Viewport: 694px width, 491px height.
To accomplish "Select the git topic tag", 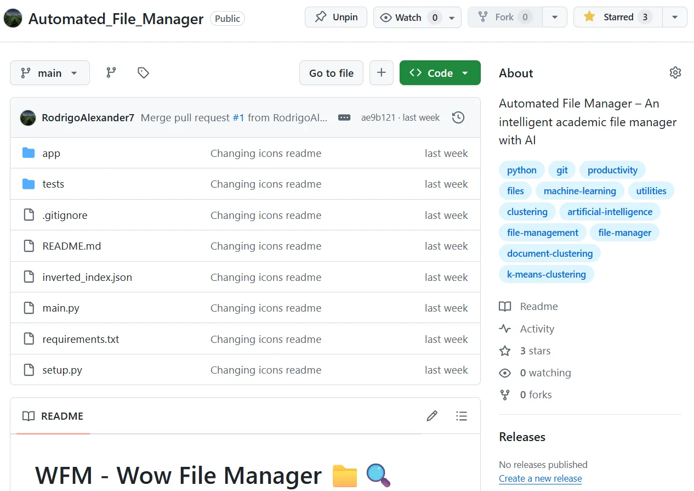I will [x=562, y=170].
